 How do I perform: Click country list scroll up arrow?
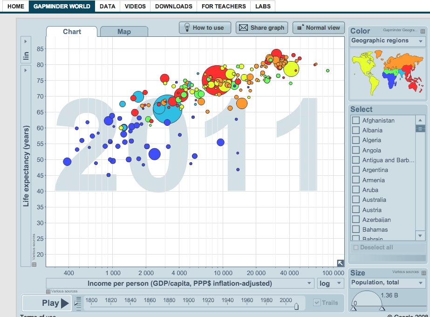[420, 120]
